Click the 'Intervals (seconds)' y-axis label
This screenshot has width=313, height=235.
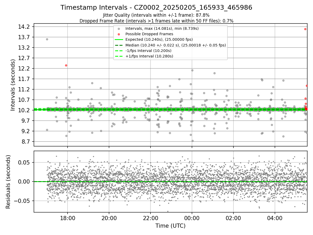click(13, 85)
